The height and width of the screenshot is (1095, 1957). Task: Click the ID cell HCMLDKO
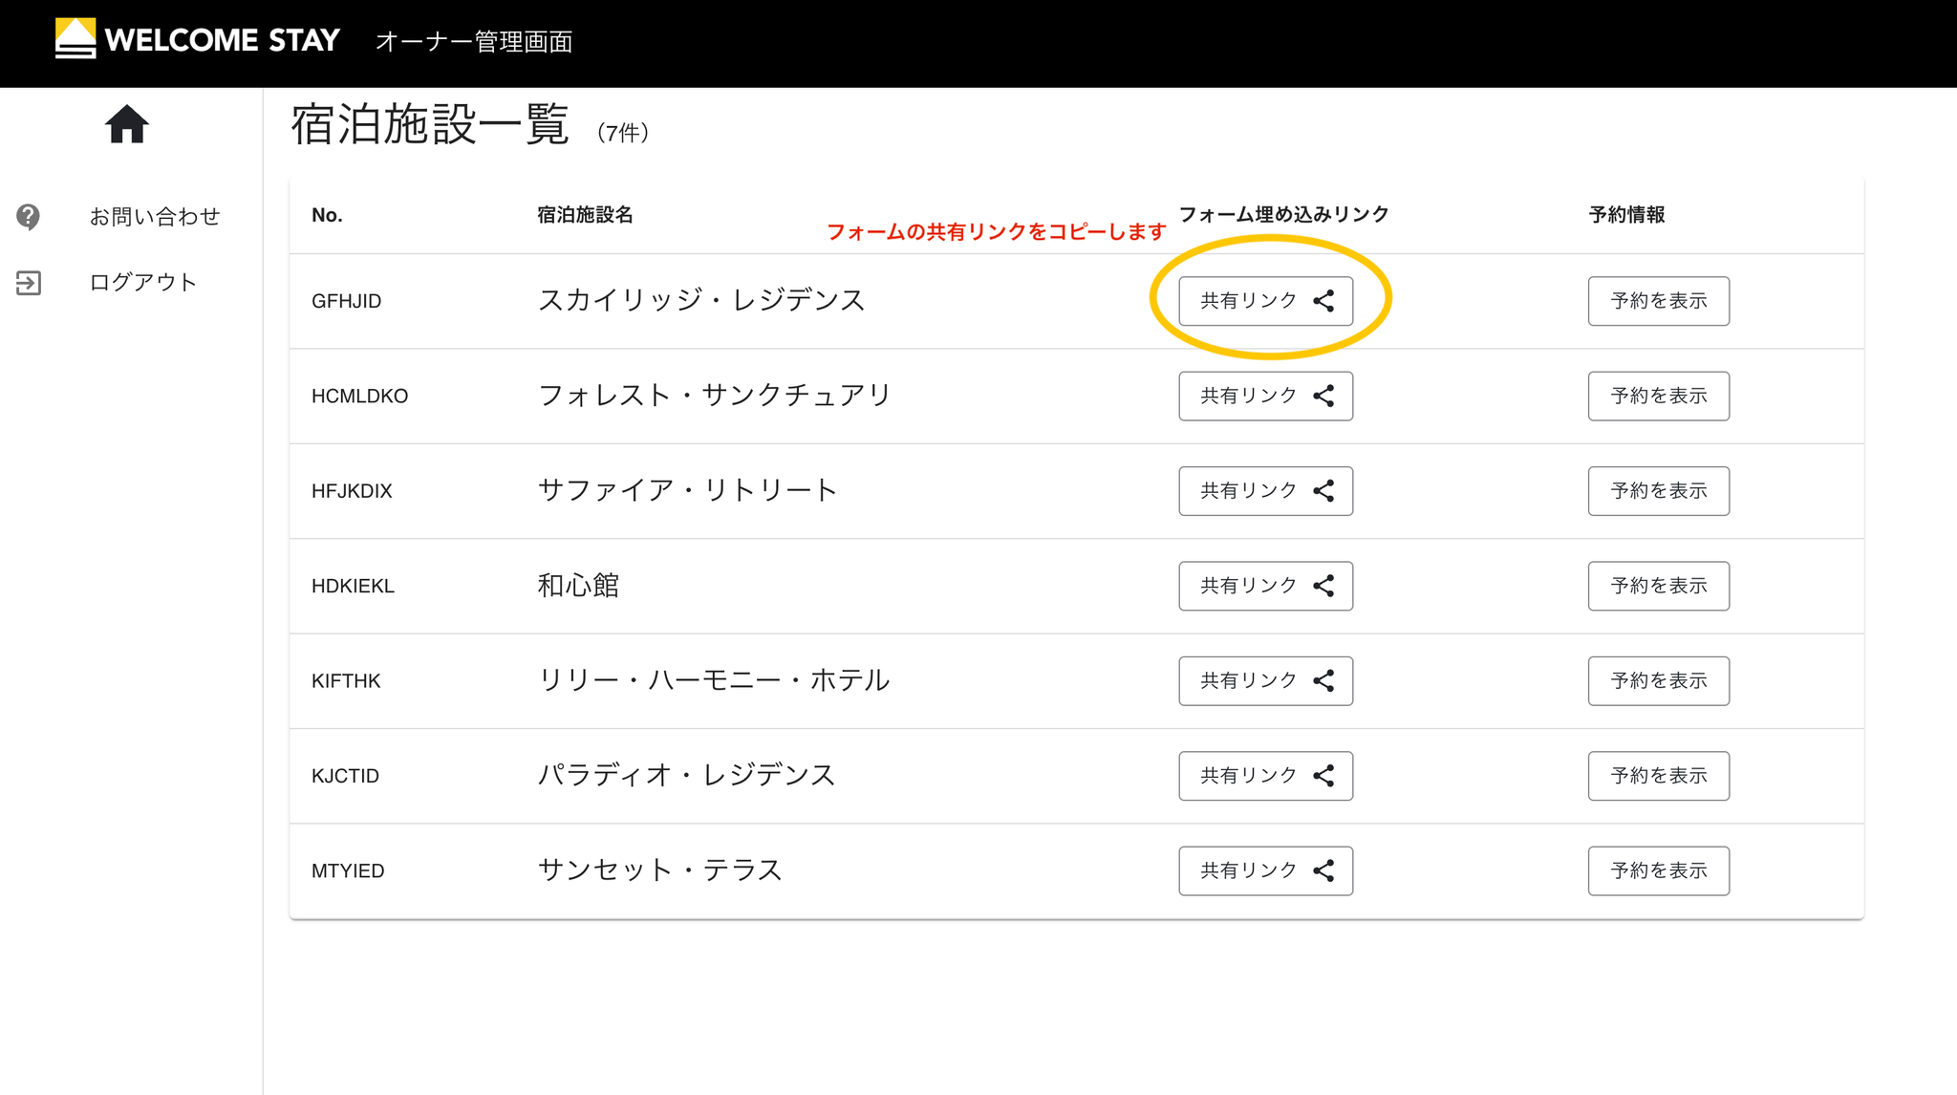pos(359,396)
